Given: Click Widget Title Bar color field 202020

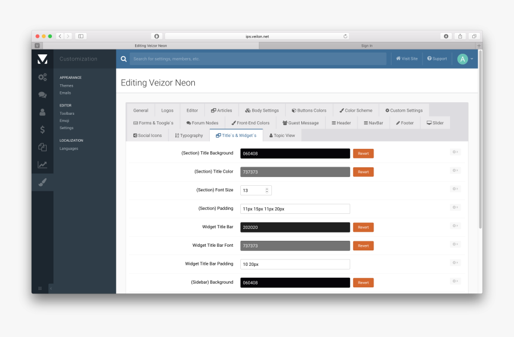Looking at the screenshot, I should (295, 227).
